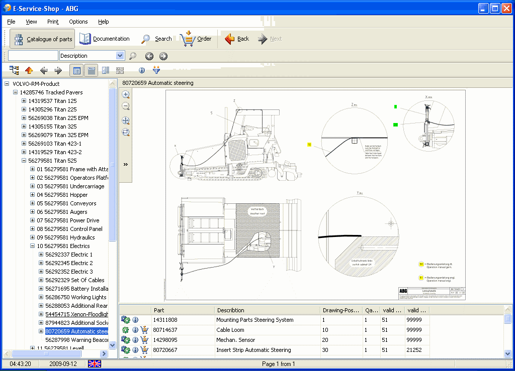Run search with magnifier next to Description
Viewport: 515px width, 371px height.
pyautogui.click(x=133, y=56)
